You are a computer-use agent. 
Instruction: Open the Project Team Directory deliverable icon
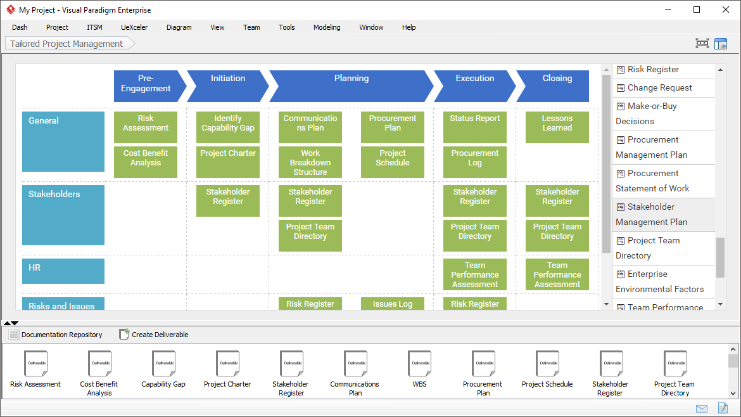675,364
